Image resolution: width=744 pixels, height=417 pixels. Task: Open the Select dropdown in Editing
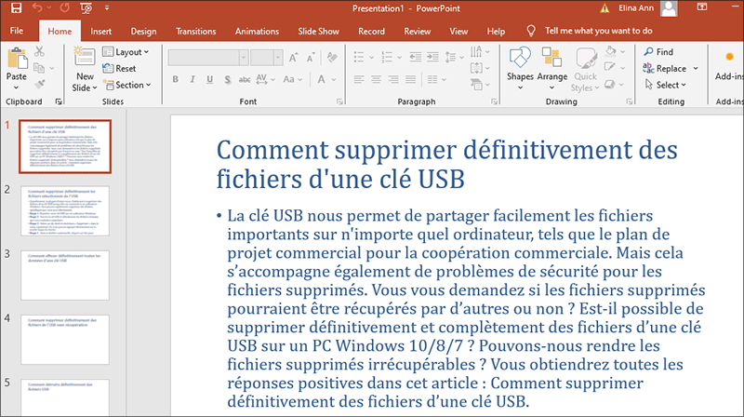(x=665, y=85)
